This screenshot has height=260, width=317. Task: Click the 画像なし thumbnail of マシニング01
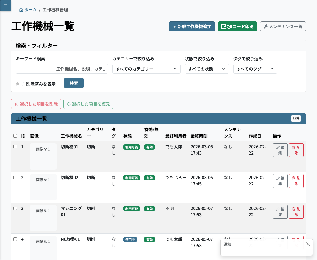[x=43, y=218]
